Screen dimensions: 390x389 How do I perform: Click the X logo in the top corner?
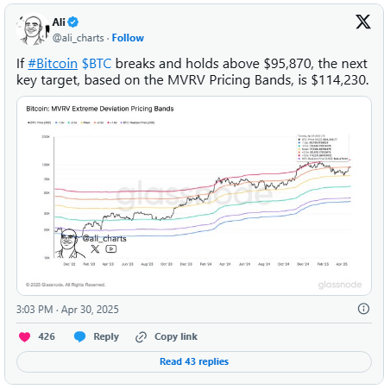(x=363, y=22)
